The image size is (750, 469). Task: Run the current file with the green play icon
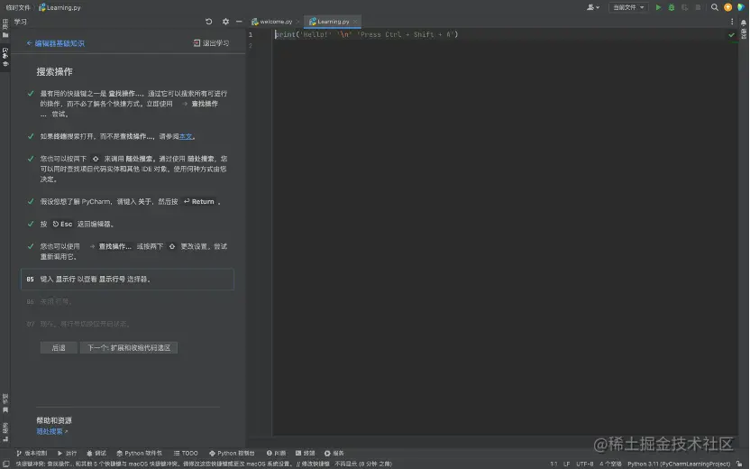[x=658, y=7]
